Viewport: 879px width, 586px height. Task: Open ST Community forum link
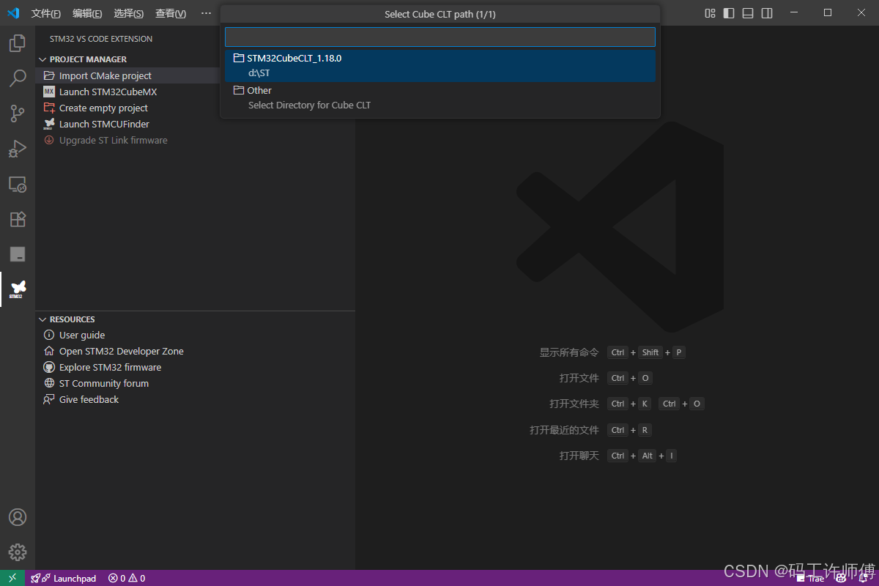point(104,383)
